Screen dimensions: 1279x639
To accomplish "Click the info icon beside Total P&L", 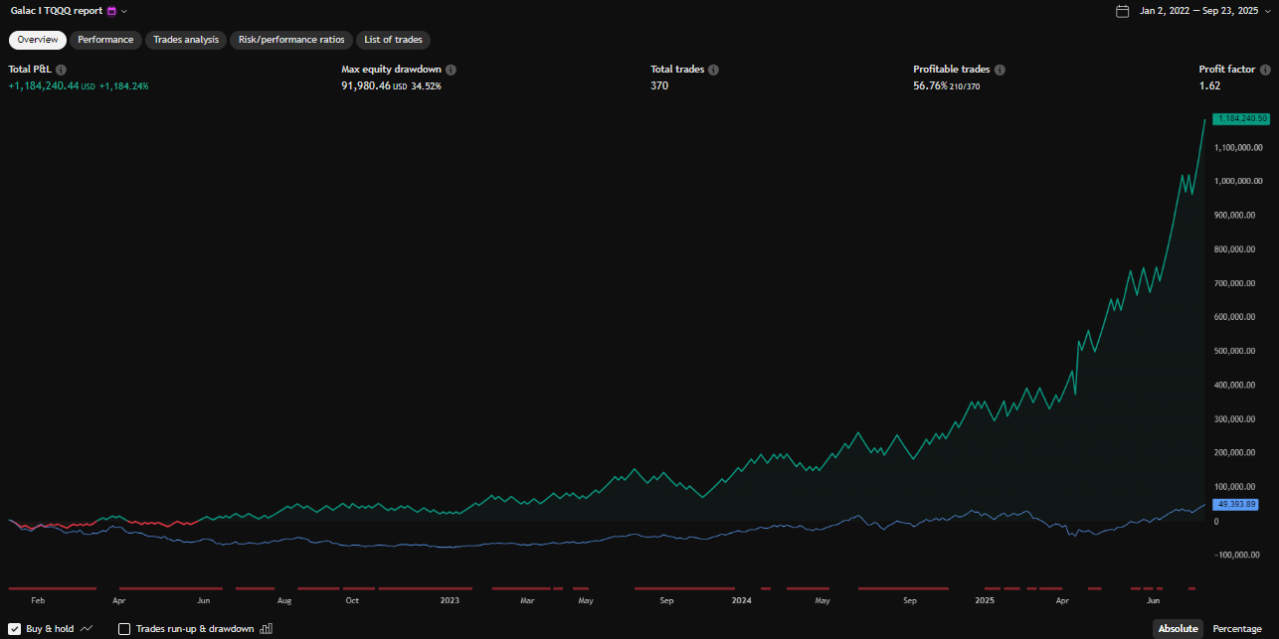I will point(61,70).
